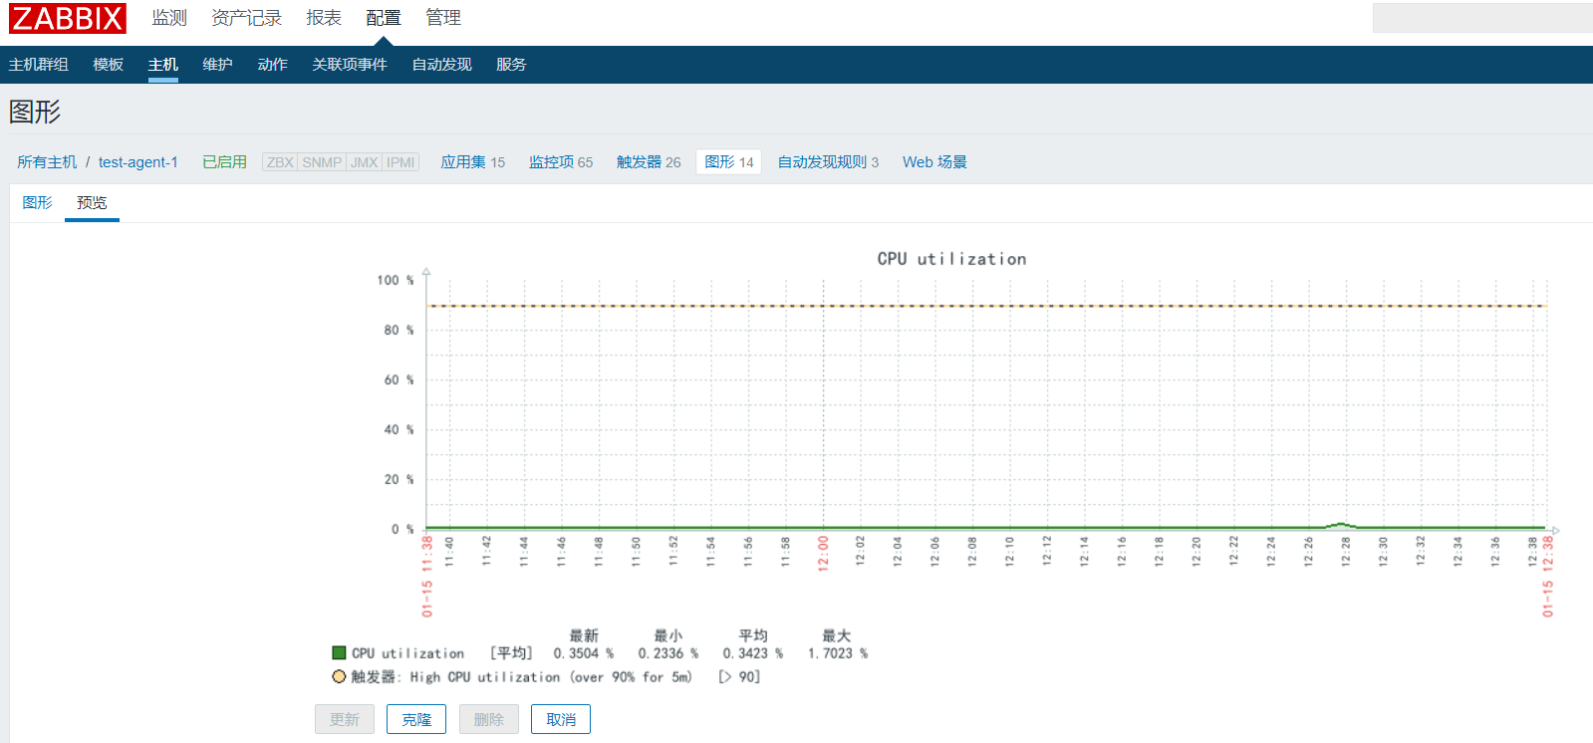Open the test-agent-1 host link
This screenshot has width=1593, height=743.
tap(138, 162)
